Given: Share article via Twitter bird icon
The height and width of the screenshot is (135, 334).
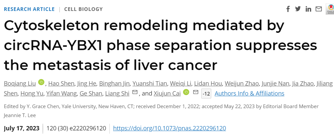Looking at the screenshot, I should point(298,9).
